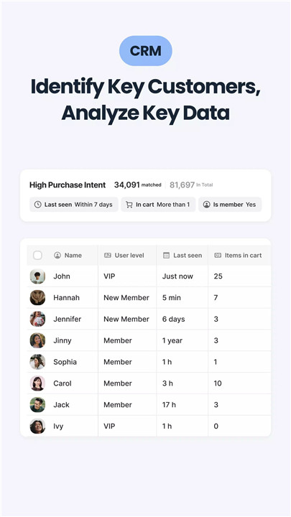The image size is (291, 517).
Task: Open the Last seen Within 7 days filter
Action: tap(74, 205)
